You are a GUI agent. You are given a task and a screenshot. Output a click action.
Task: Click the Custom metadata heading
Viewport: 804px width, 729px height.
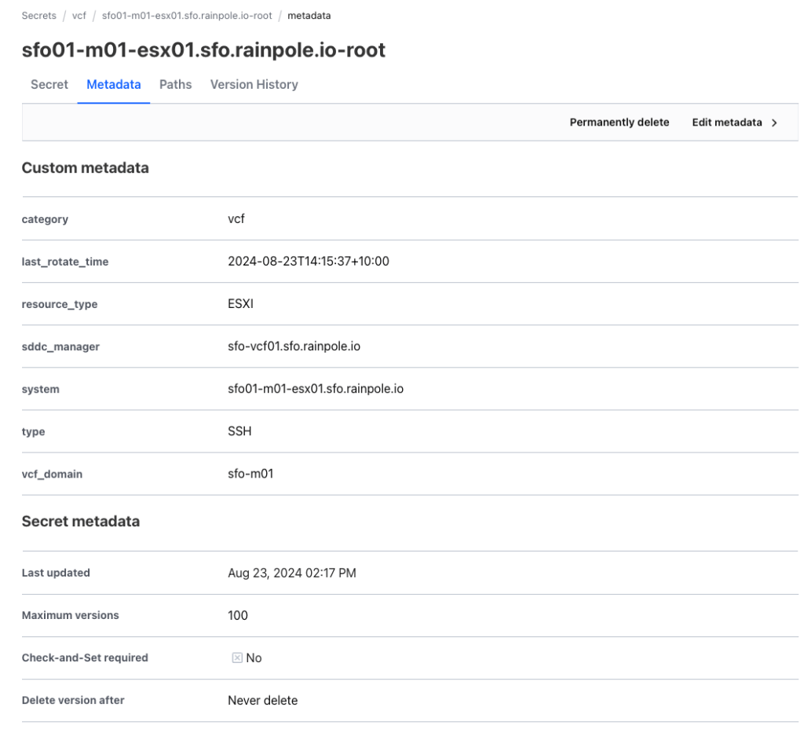(x=84, y=167)
